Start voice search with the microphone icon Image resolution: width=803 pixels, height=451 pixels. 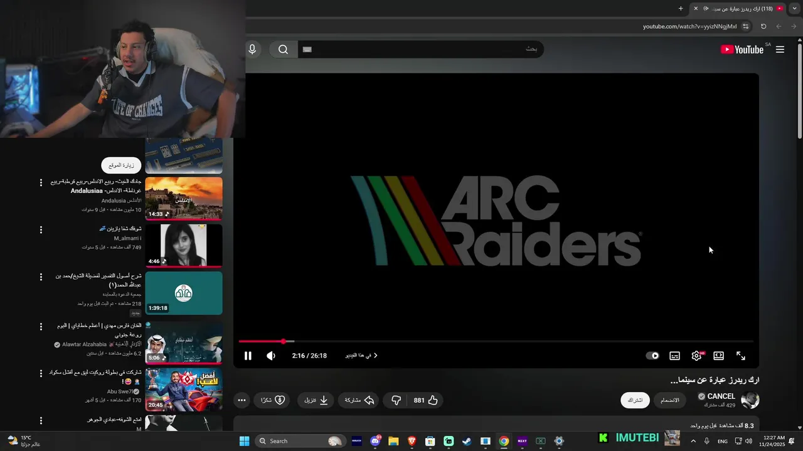tap(252, 49)
